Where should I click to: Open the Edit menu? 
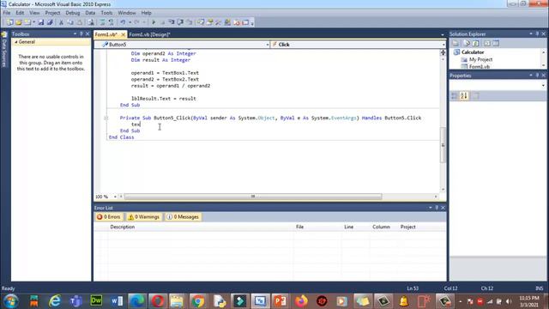20,13
